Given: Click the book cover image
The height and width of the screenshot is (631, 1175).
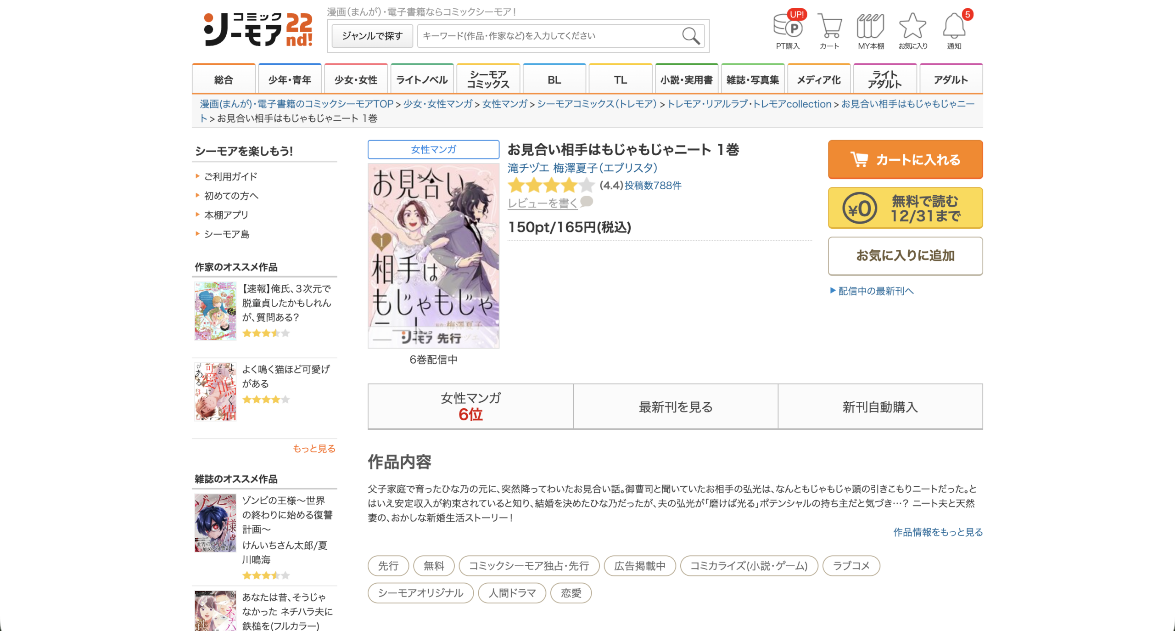Looking at the screenshot, I should coord(433,256).
